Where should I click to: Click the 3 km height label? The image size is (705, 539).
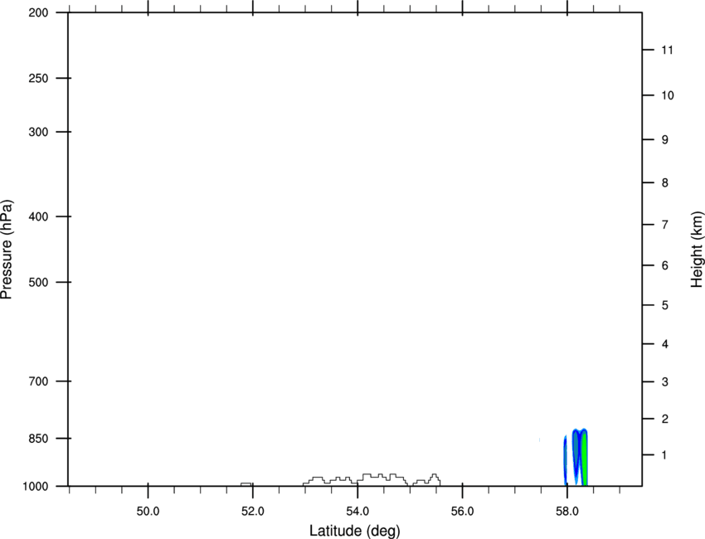[665, 381]
